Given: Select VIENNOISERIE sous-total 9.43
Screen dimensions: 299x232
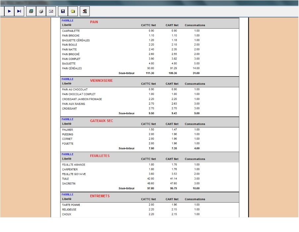Looking at the screenshot, I should click(x=174, y=113).
